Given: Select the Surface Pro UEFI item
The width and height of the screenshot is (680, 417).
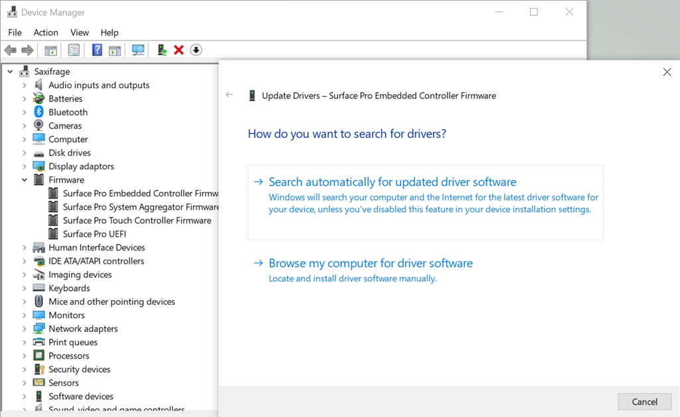Looking at the screenshot, I should point(94,234).
